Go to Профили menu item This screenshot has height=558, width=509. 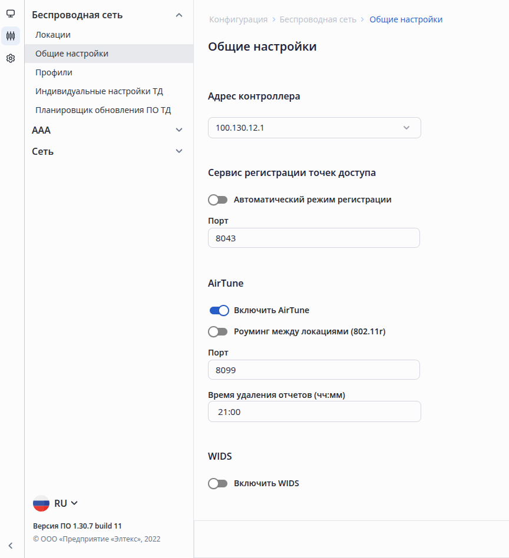pyautogui.click(x=54, y=72)
